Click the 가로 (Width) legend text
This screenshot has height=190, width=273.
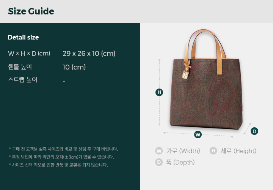(x=183, y=151)
